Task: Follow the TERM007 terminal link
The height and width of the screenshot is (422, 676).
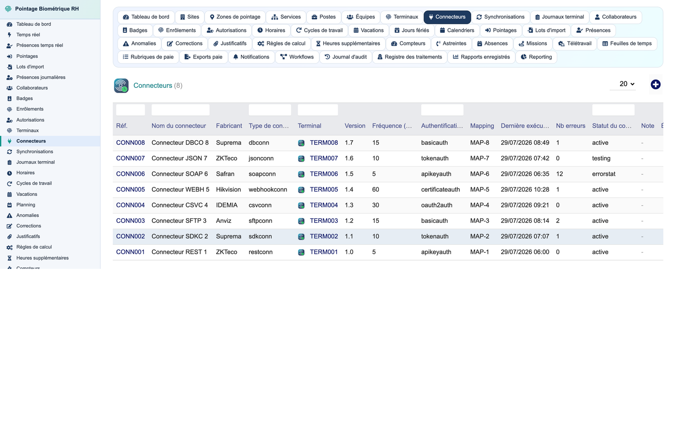Action: tap(324, 158)
